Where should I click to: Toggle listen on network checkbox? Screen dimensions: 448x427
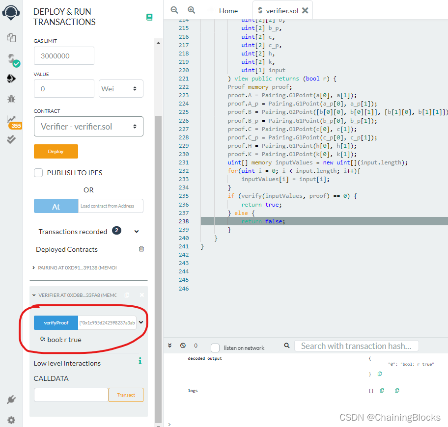click(x=215, y=347)
